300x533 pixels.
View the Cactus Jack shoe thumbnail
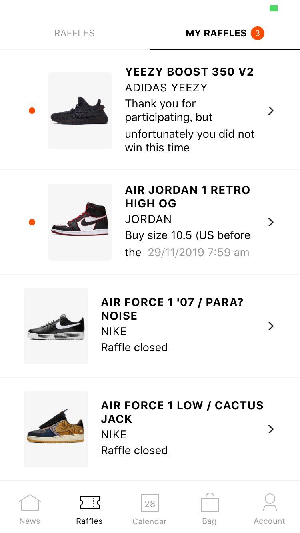point(56,429)
